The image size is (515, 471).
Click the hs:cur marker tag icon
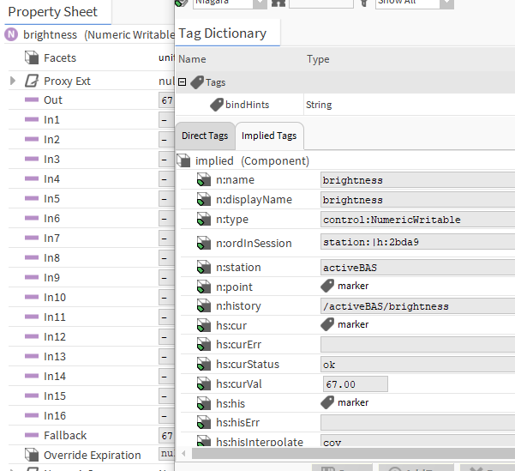point(327,324)
